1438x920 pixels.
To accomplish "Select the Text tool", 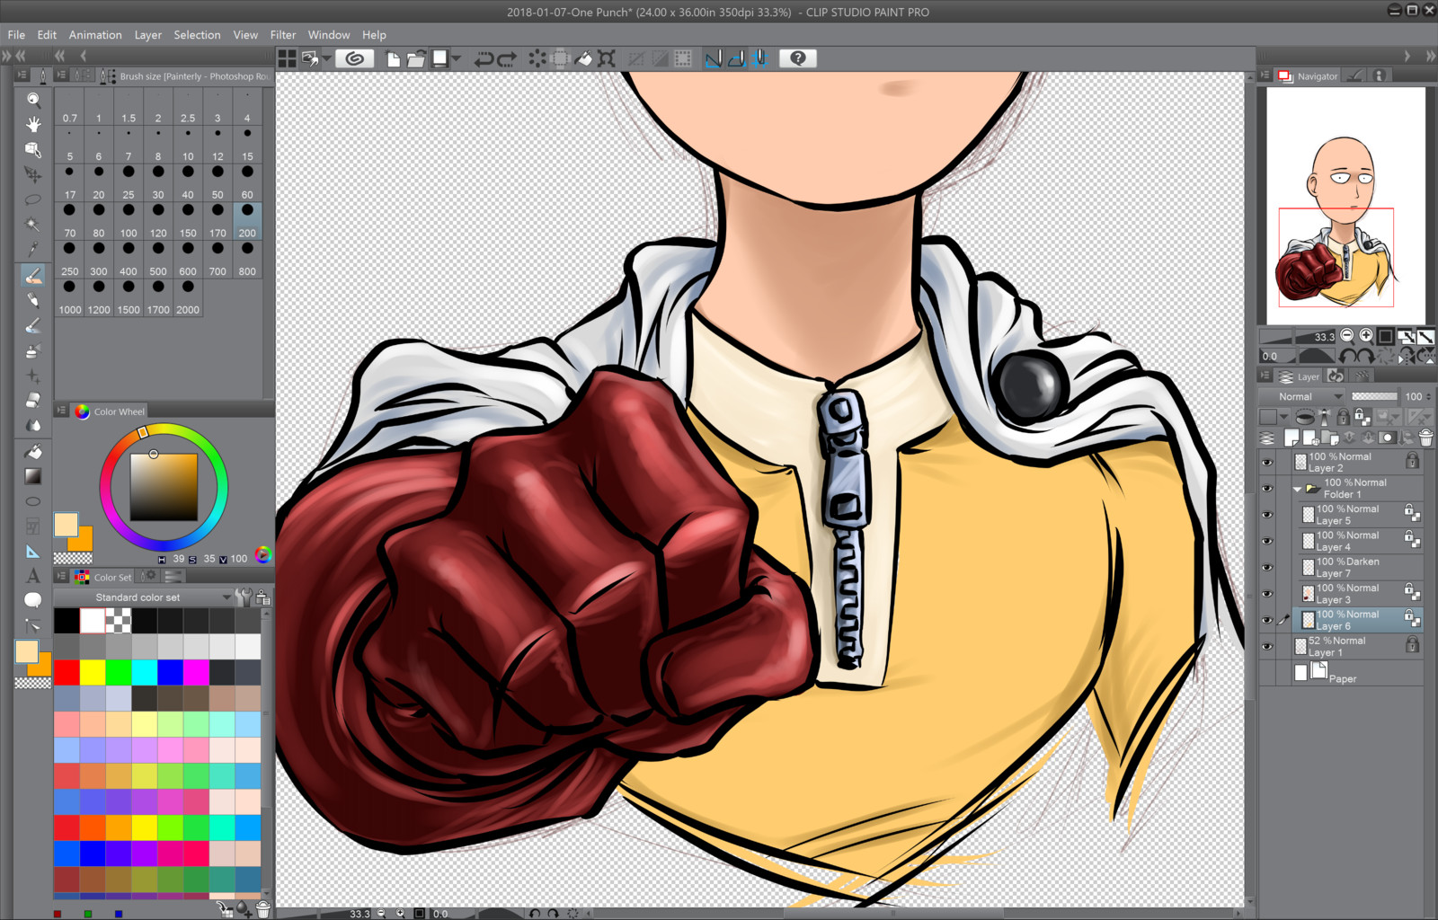I will pyautogui.click(x=33, y=575).
